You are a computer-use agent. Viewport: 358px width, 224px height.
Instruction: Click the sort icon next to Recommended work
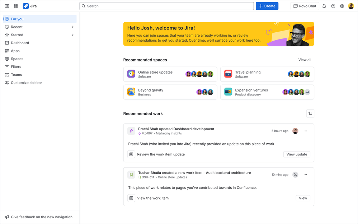click(x=310, y=113)
